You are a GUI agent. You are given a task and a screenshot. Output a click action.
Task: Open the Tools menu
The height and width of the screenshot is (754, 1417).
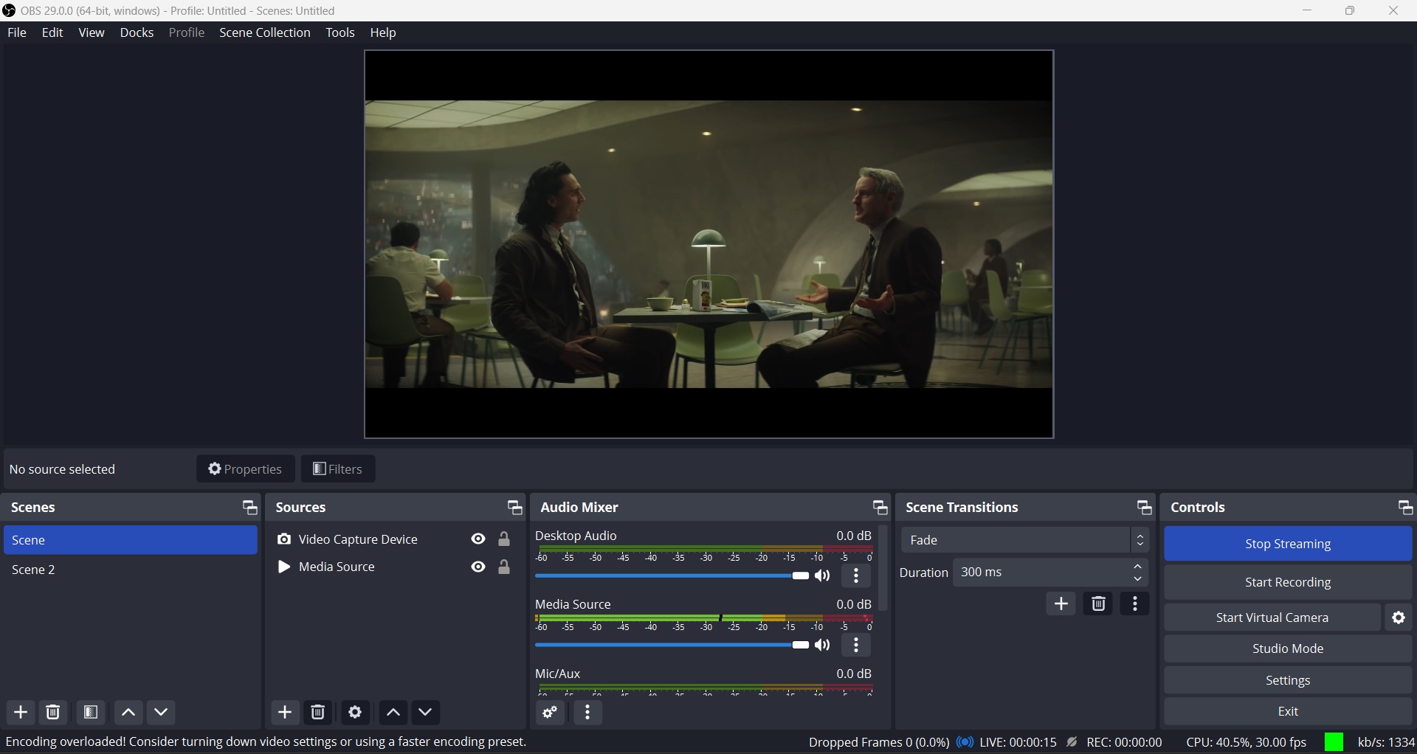click(x=340, y=32)
